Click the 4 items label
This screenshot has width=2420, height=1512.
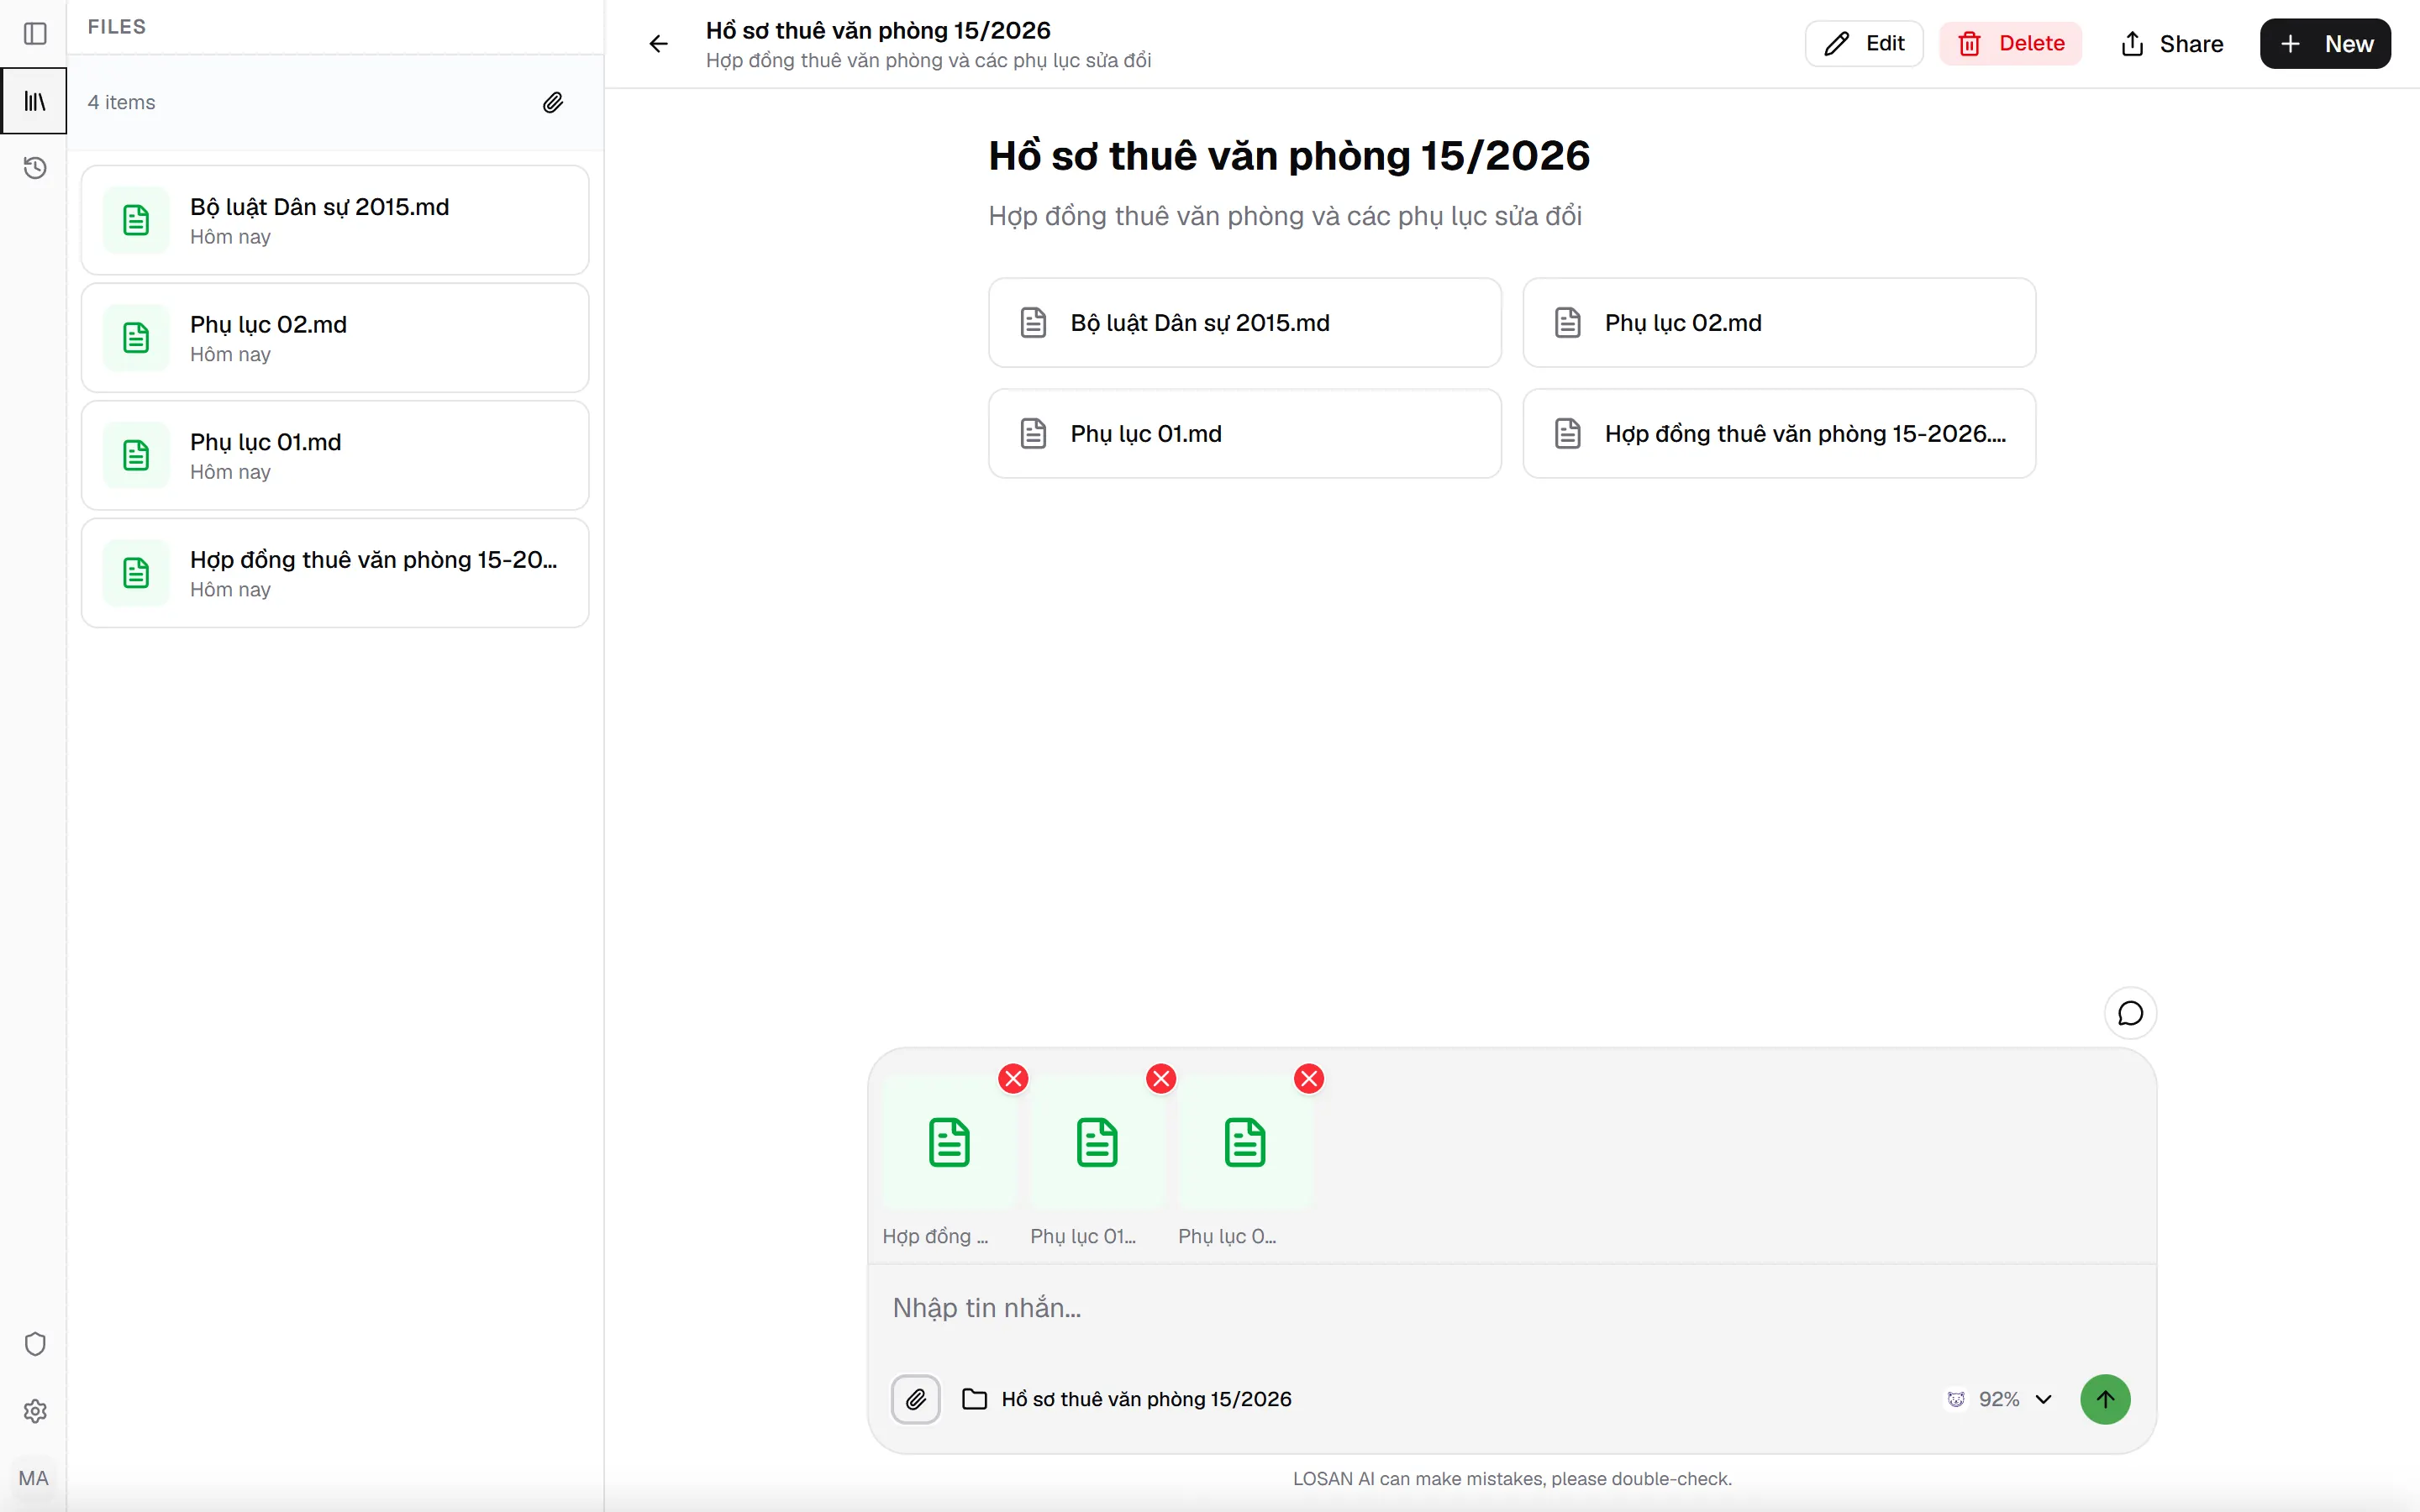[122, 102]
